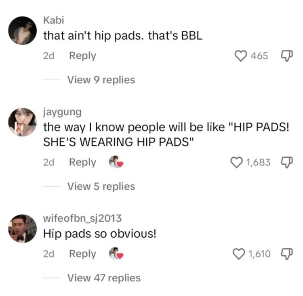Dislike jaygung's comment using thumbs-down
This screenshot has width=303, height=296.
click(x=287, y=162)
